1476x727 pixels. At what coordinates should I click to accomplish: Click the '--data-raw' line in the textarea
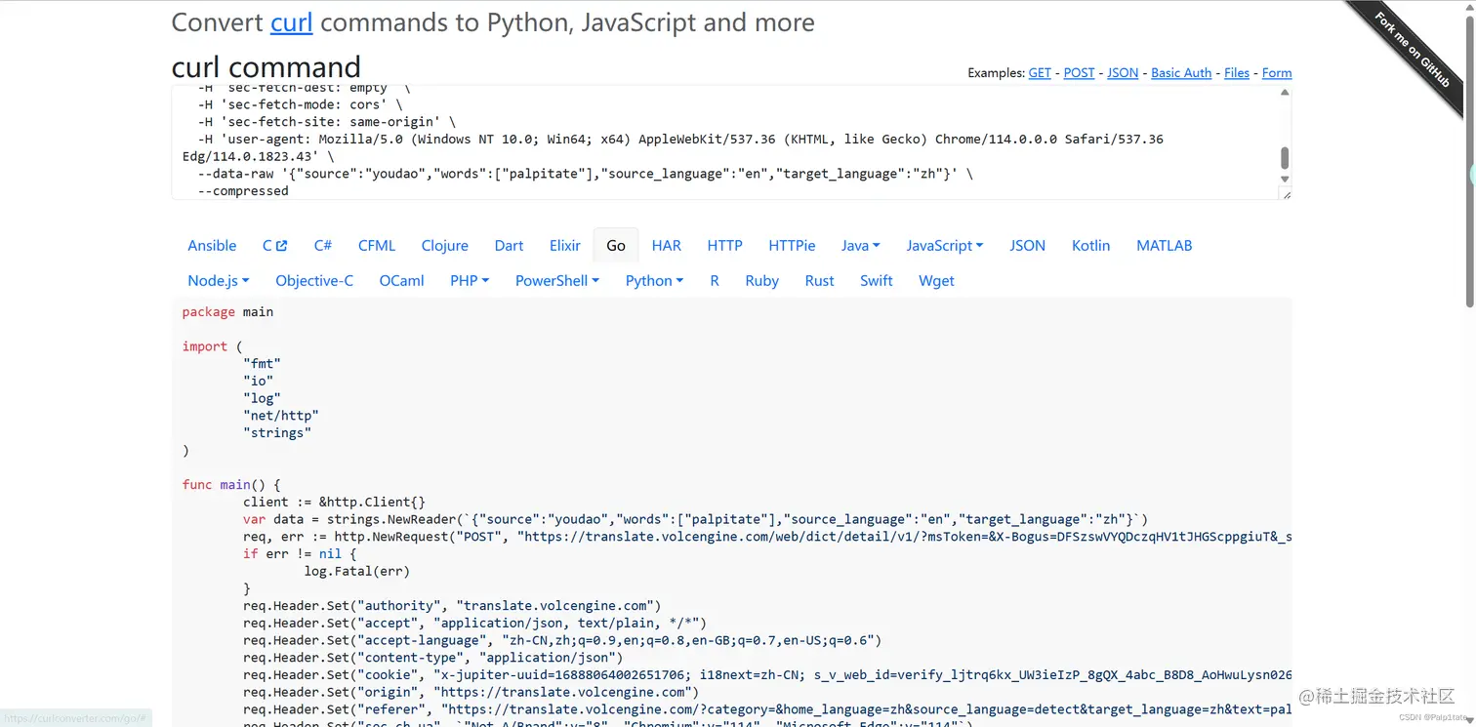[586, 174]
